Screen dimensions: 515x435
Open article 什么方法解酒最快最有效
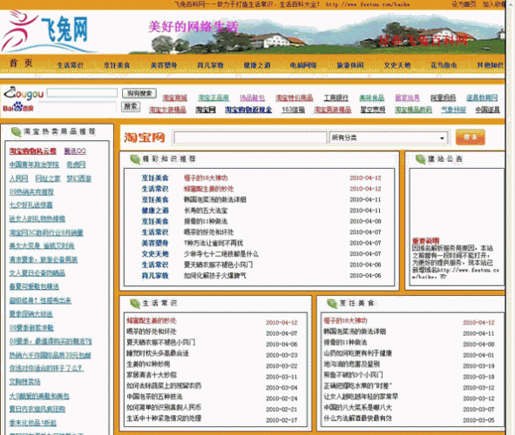(x=357, y=418)
